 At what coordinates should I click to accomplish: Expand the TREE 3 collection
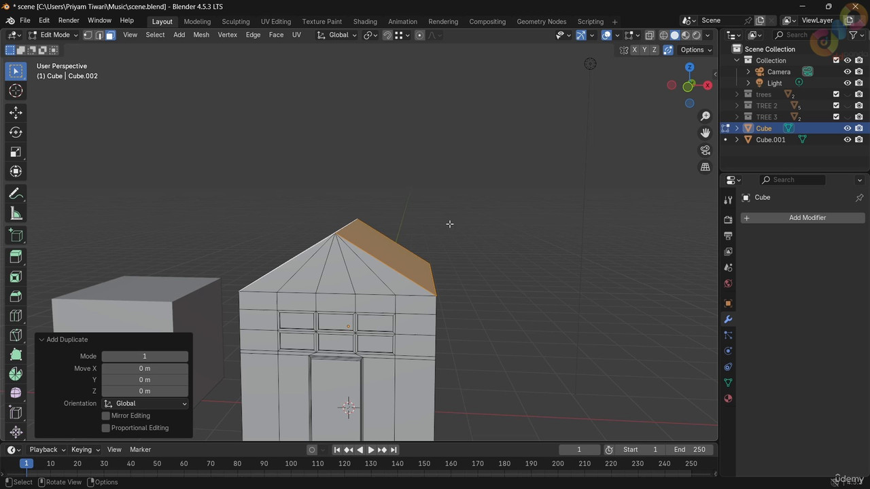click(737, 117)
